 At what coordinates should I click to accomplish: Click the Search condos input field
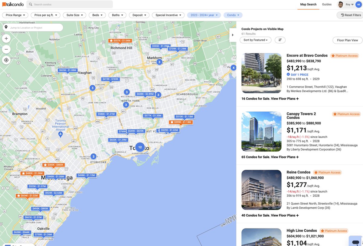pyautogui.click(x=70, y=5)
